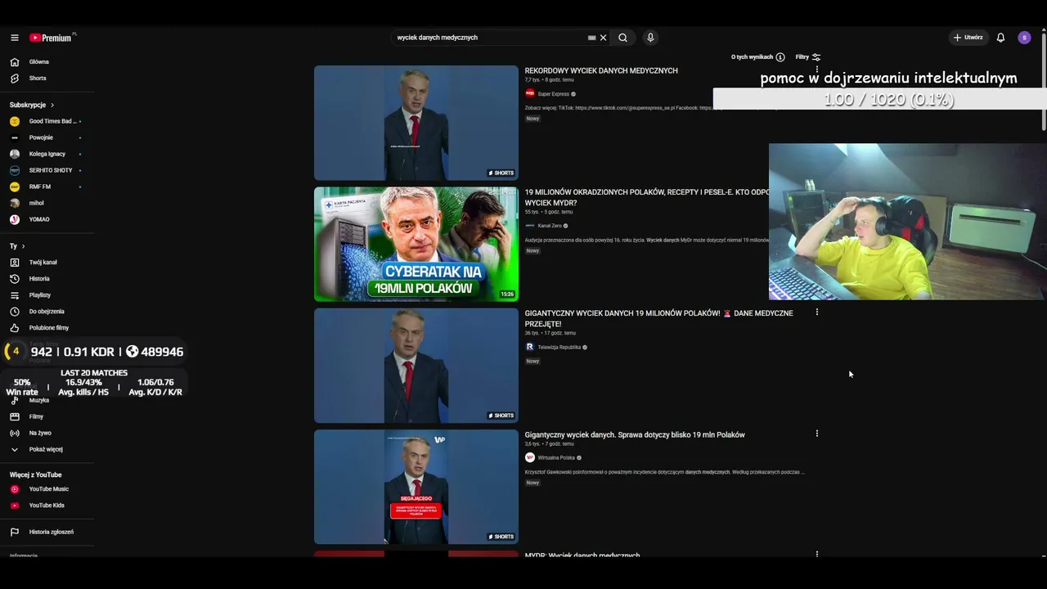Open the hamburger guide menu
This screenshot has height=589, width=1047.
[15, 38]
